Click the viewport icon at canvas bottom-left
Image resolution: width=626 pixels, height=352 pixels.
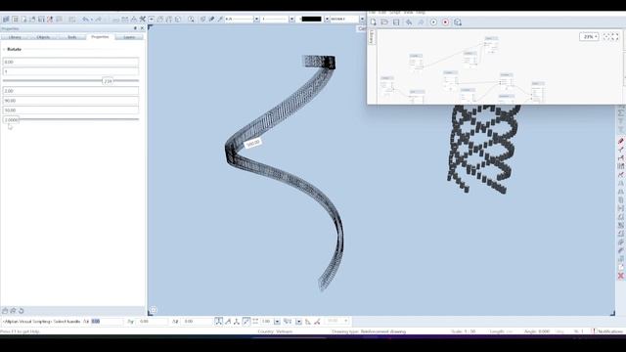click(154, 310)
